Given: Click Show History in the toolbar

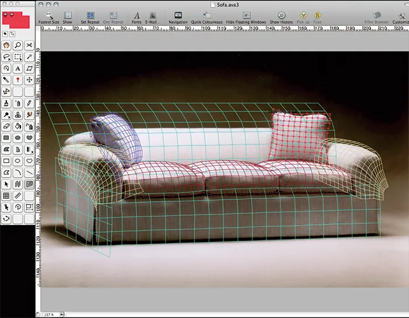Looking at the screenshot, I should 281,18.
